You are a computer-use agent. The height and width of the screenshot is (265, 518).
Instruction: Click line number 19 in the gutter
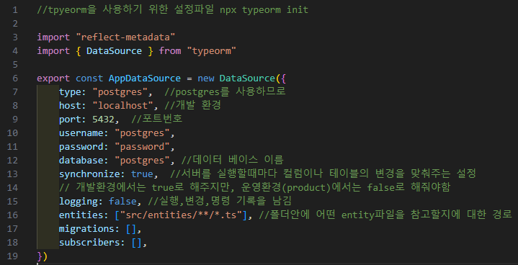12,256
